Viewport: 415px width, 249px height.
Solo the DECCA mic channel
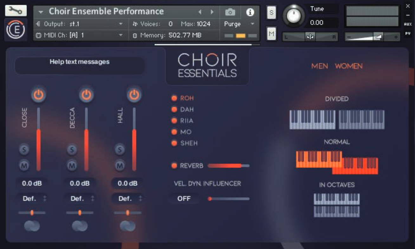tap(72, 150)
